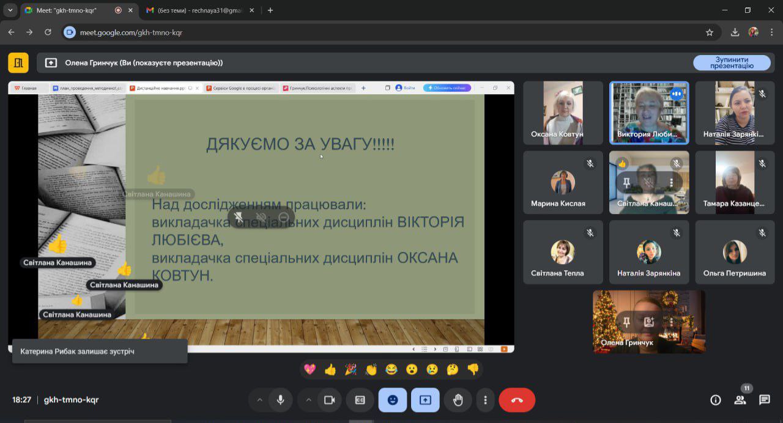783x423 pixels.
Task: Open more options on Світлана Канашина's tile
Action: [672, 183]
